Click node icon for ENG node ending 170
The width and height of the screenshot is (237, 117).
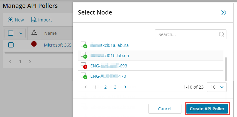(84, 76)
